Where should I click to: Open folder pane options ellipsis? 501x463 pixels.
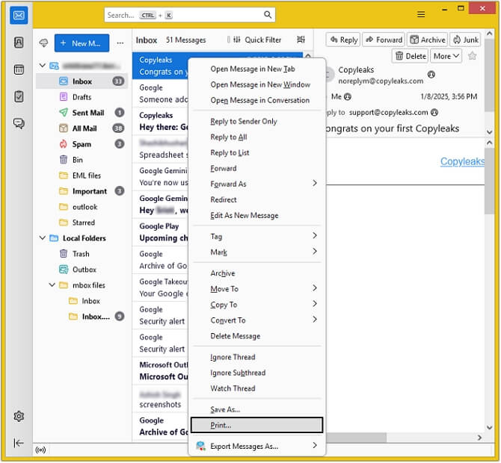click(120, 43)
